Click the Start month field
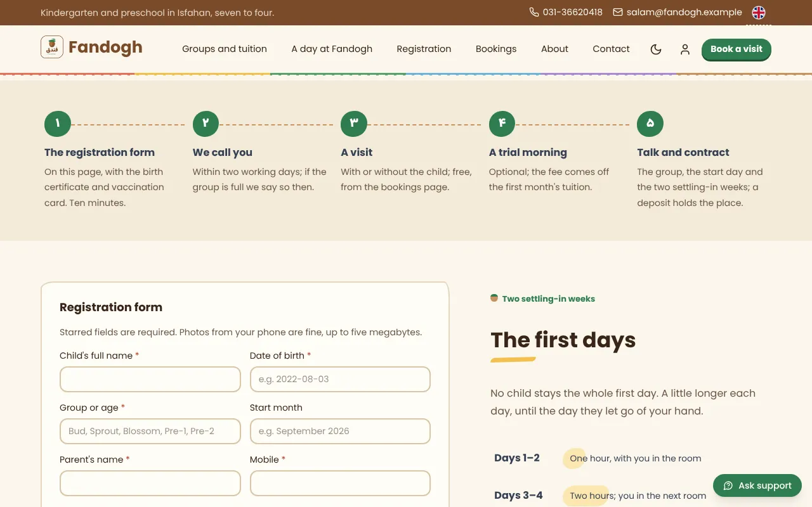This screenshot has width=812, height=507. point(340,431)
